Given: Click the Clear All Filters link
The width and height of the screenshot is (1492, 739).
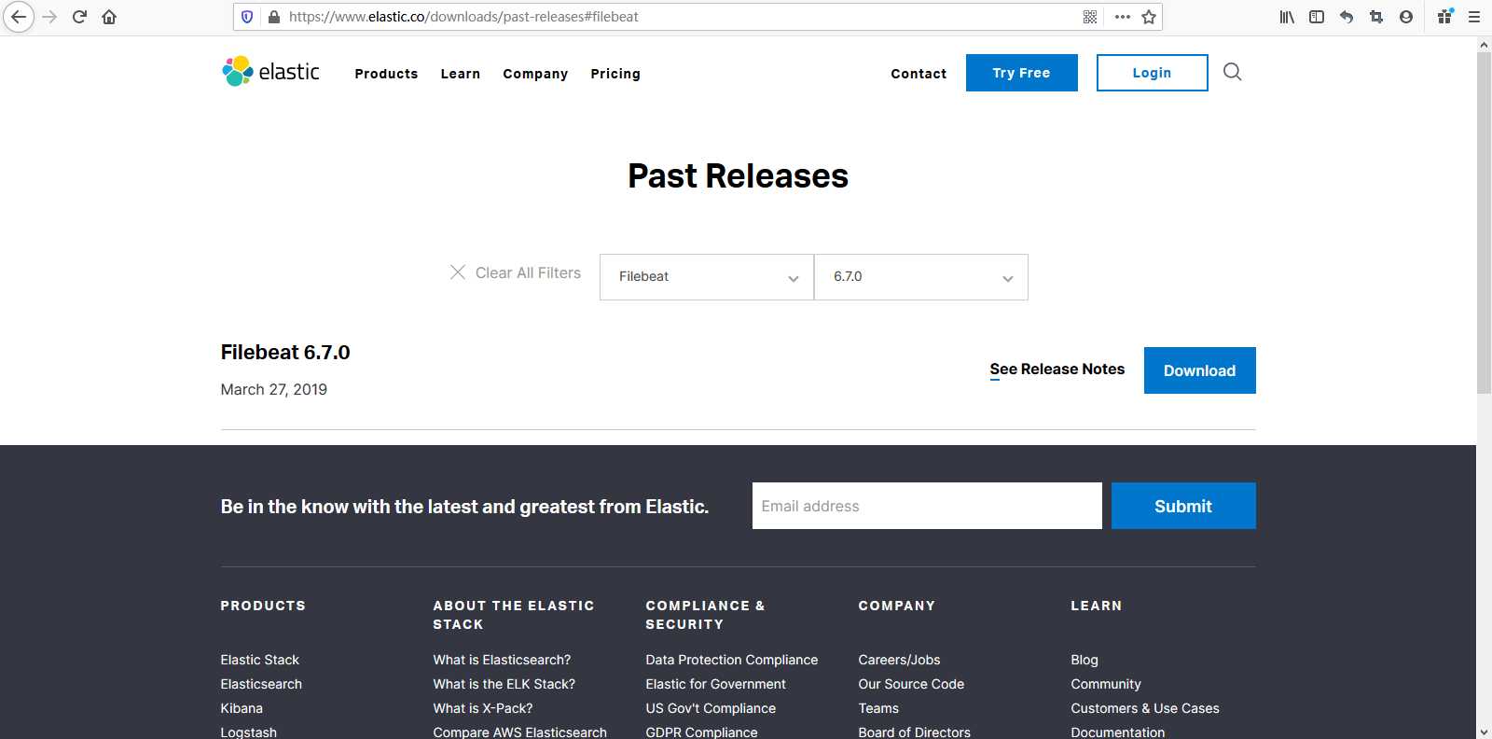Looking at the screenshot, I should click(x=528, y=272).
